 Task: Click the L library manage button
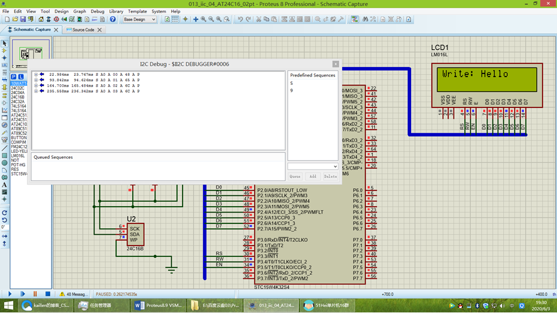(x=21, y=76)
